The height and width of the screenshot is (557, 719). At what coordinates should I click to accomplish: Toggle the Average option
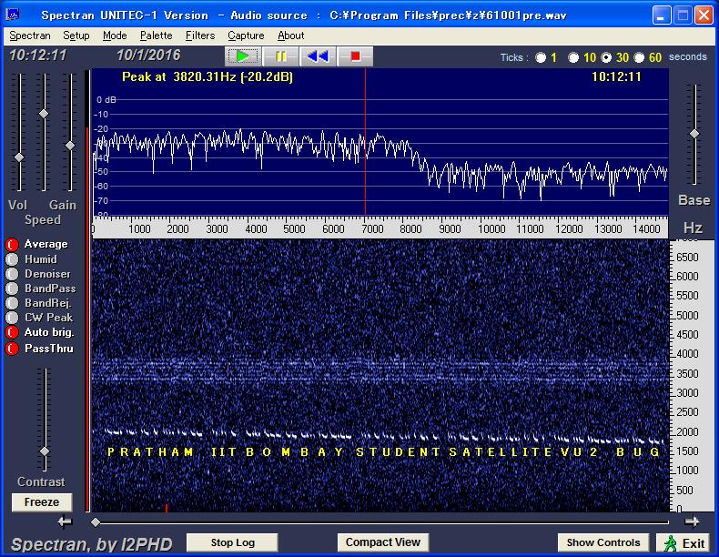(x=12, y=245)
